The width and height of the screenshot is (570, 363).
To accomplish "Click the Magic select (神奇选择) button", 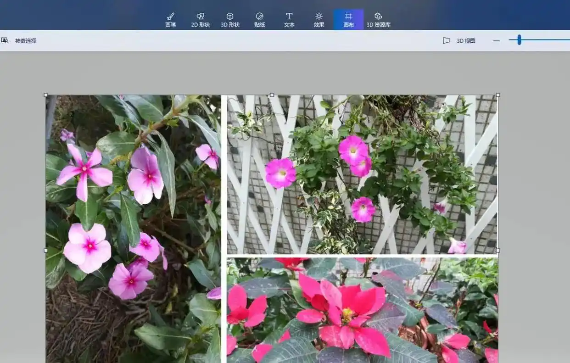I will (20, 41).
